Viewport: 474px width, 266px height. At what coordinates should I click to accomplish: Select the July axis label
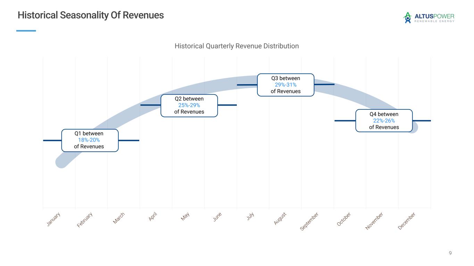(250, 216)
